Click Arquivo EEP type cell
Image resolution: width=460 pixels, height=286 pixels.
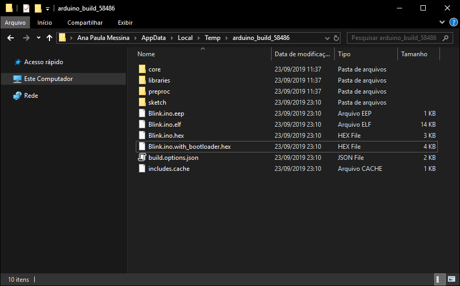click(355, 114)
